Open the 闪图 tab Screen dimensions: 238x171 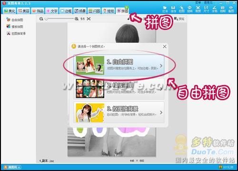94,11
